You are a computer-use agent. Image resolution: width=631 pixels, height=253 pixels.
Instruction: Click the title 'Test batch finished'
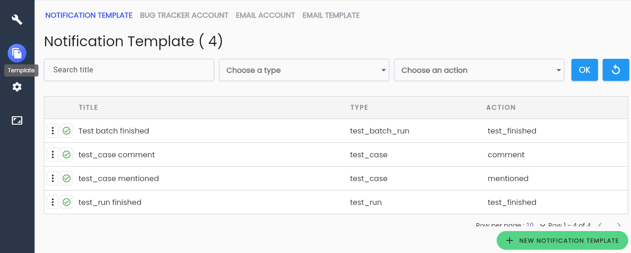[x=113, y=131]
